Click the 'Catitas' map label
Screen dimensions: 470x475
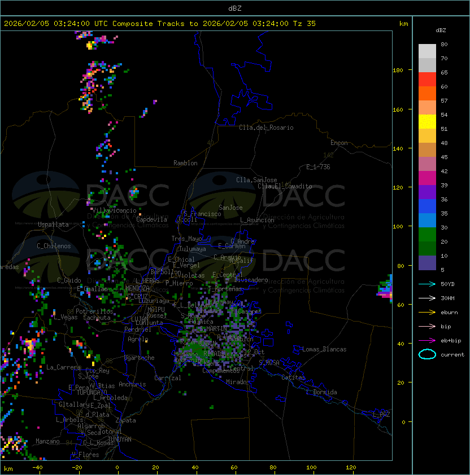tap(293, 377)
